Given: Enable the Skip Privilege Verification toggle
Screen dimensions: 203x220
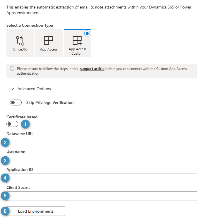Looking at the screenshot, I should tap(16, 103).
